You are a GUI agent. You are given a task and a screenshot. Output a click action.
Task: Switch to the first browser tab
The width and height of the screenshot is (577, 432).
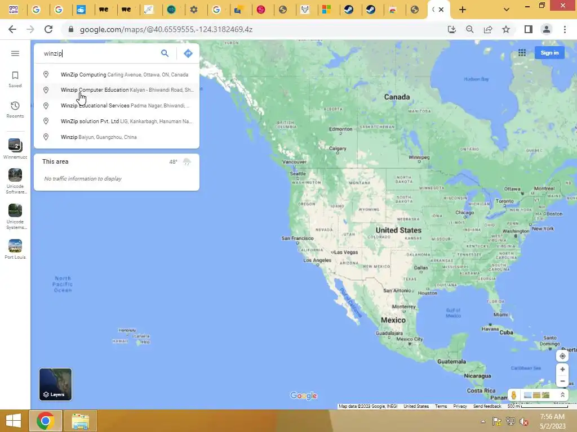pos(14,10)
